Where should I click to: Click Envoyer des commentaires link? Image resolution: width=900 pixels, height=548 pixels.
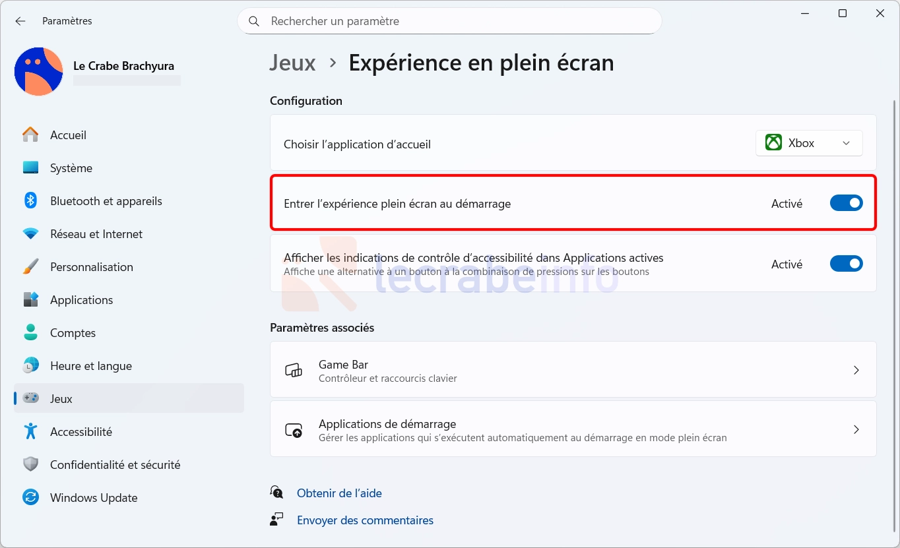point(365,520)
